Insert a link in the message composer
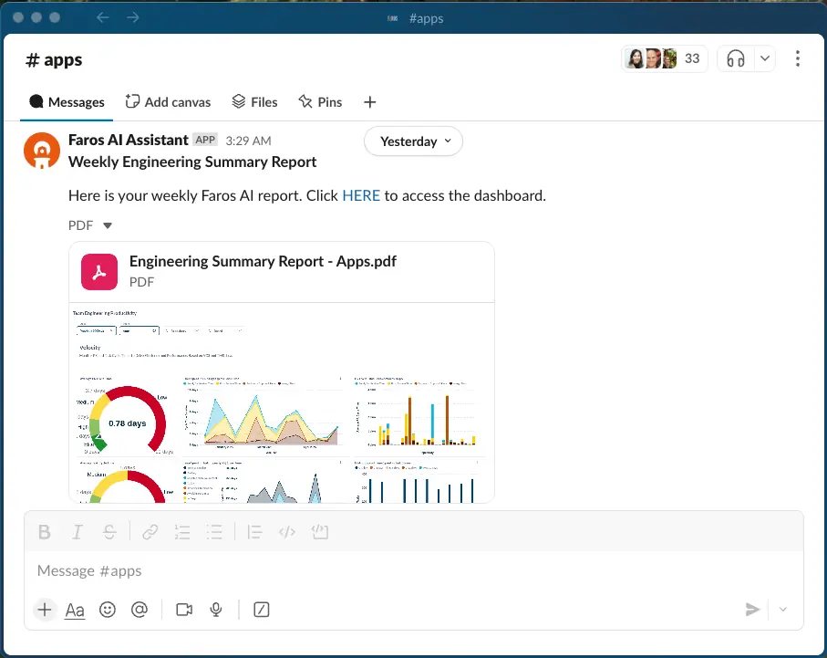 coord(150,531)
